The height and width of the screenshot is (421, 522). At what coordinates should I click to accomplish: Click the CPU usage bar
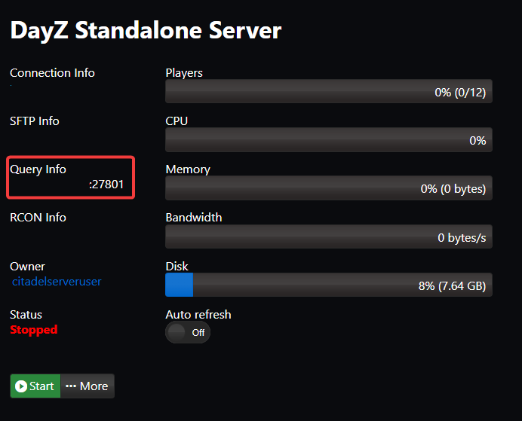pos(328,140)
